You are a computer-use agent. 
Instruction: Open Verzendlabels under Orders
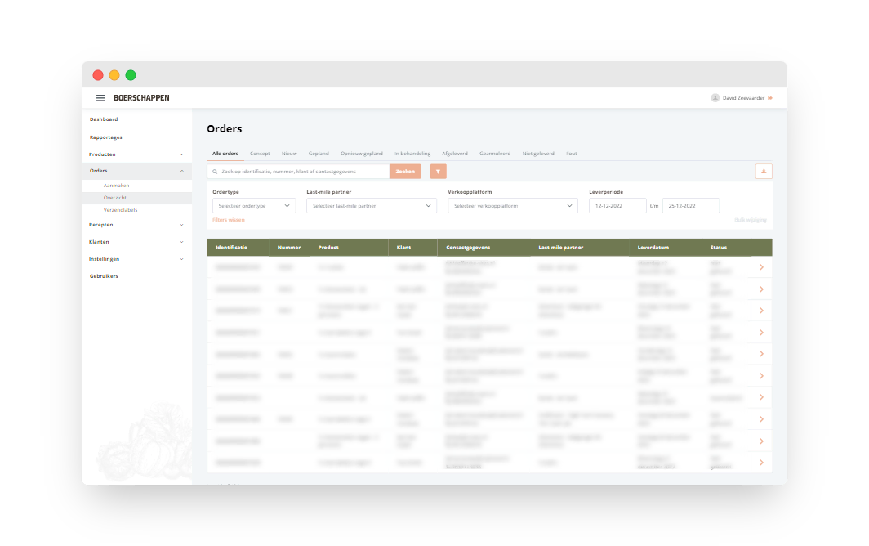(120, 210)
